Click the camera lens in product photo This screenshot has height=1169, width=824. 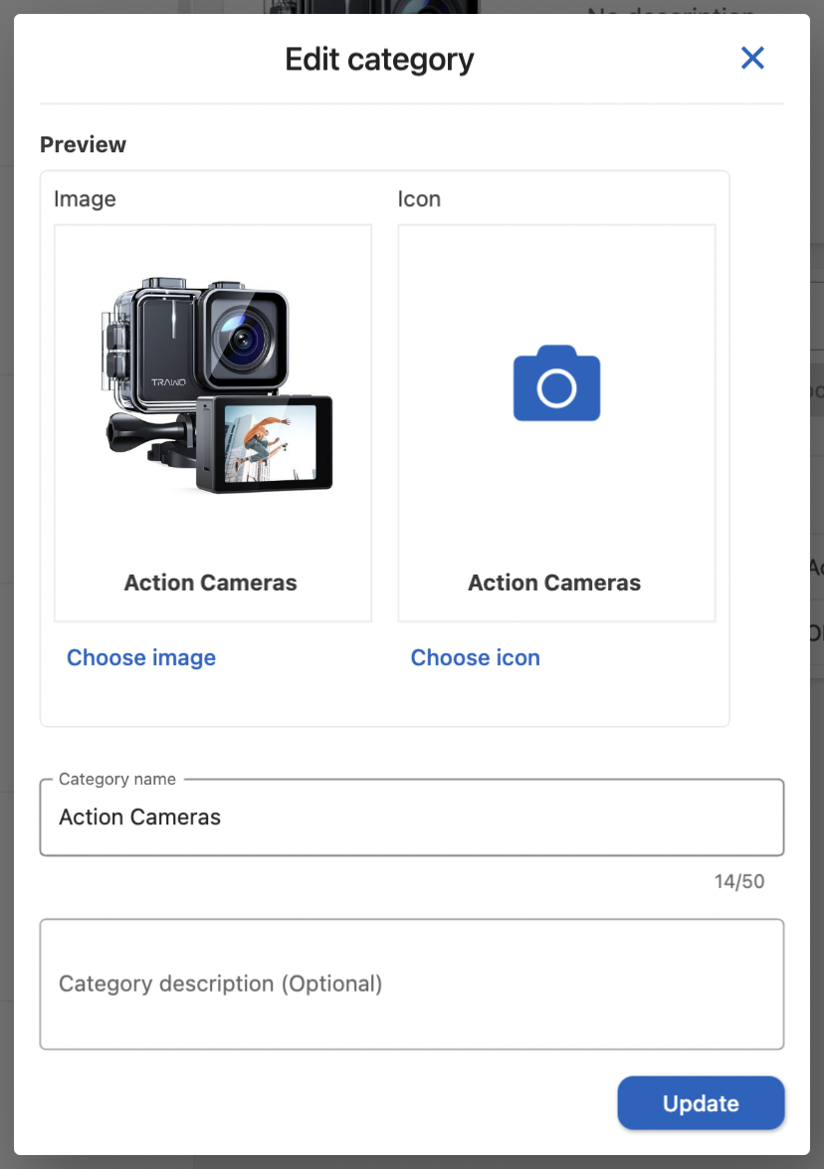click(x=242, y=341)
